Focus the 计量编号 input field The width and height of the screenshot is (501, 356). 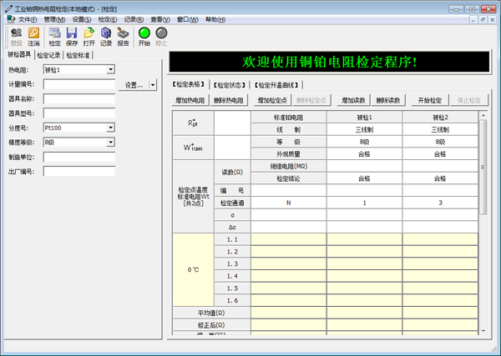[x=79, y=84]
